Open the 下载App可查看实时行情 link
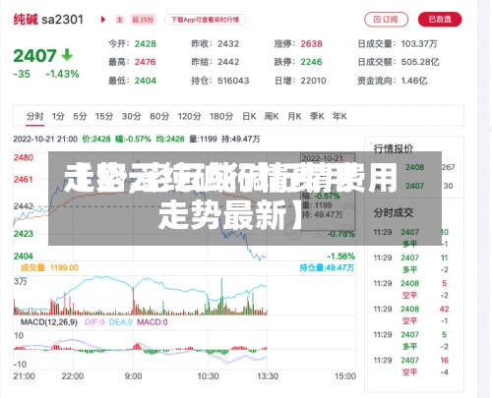Image resolution: width=492 pixels, height=398 pixels. 205,20
